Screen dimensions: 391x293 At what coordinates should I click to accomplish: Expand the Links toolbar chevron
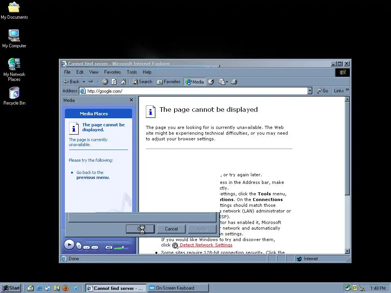(x=347, y=90)
